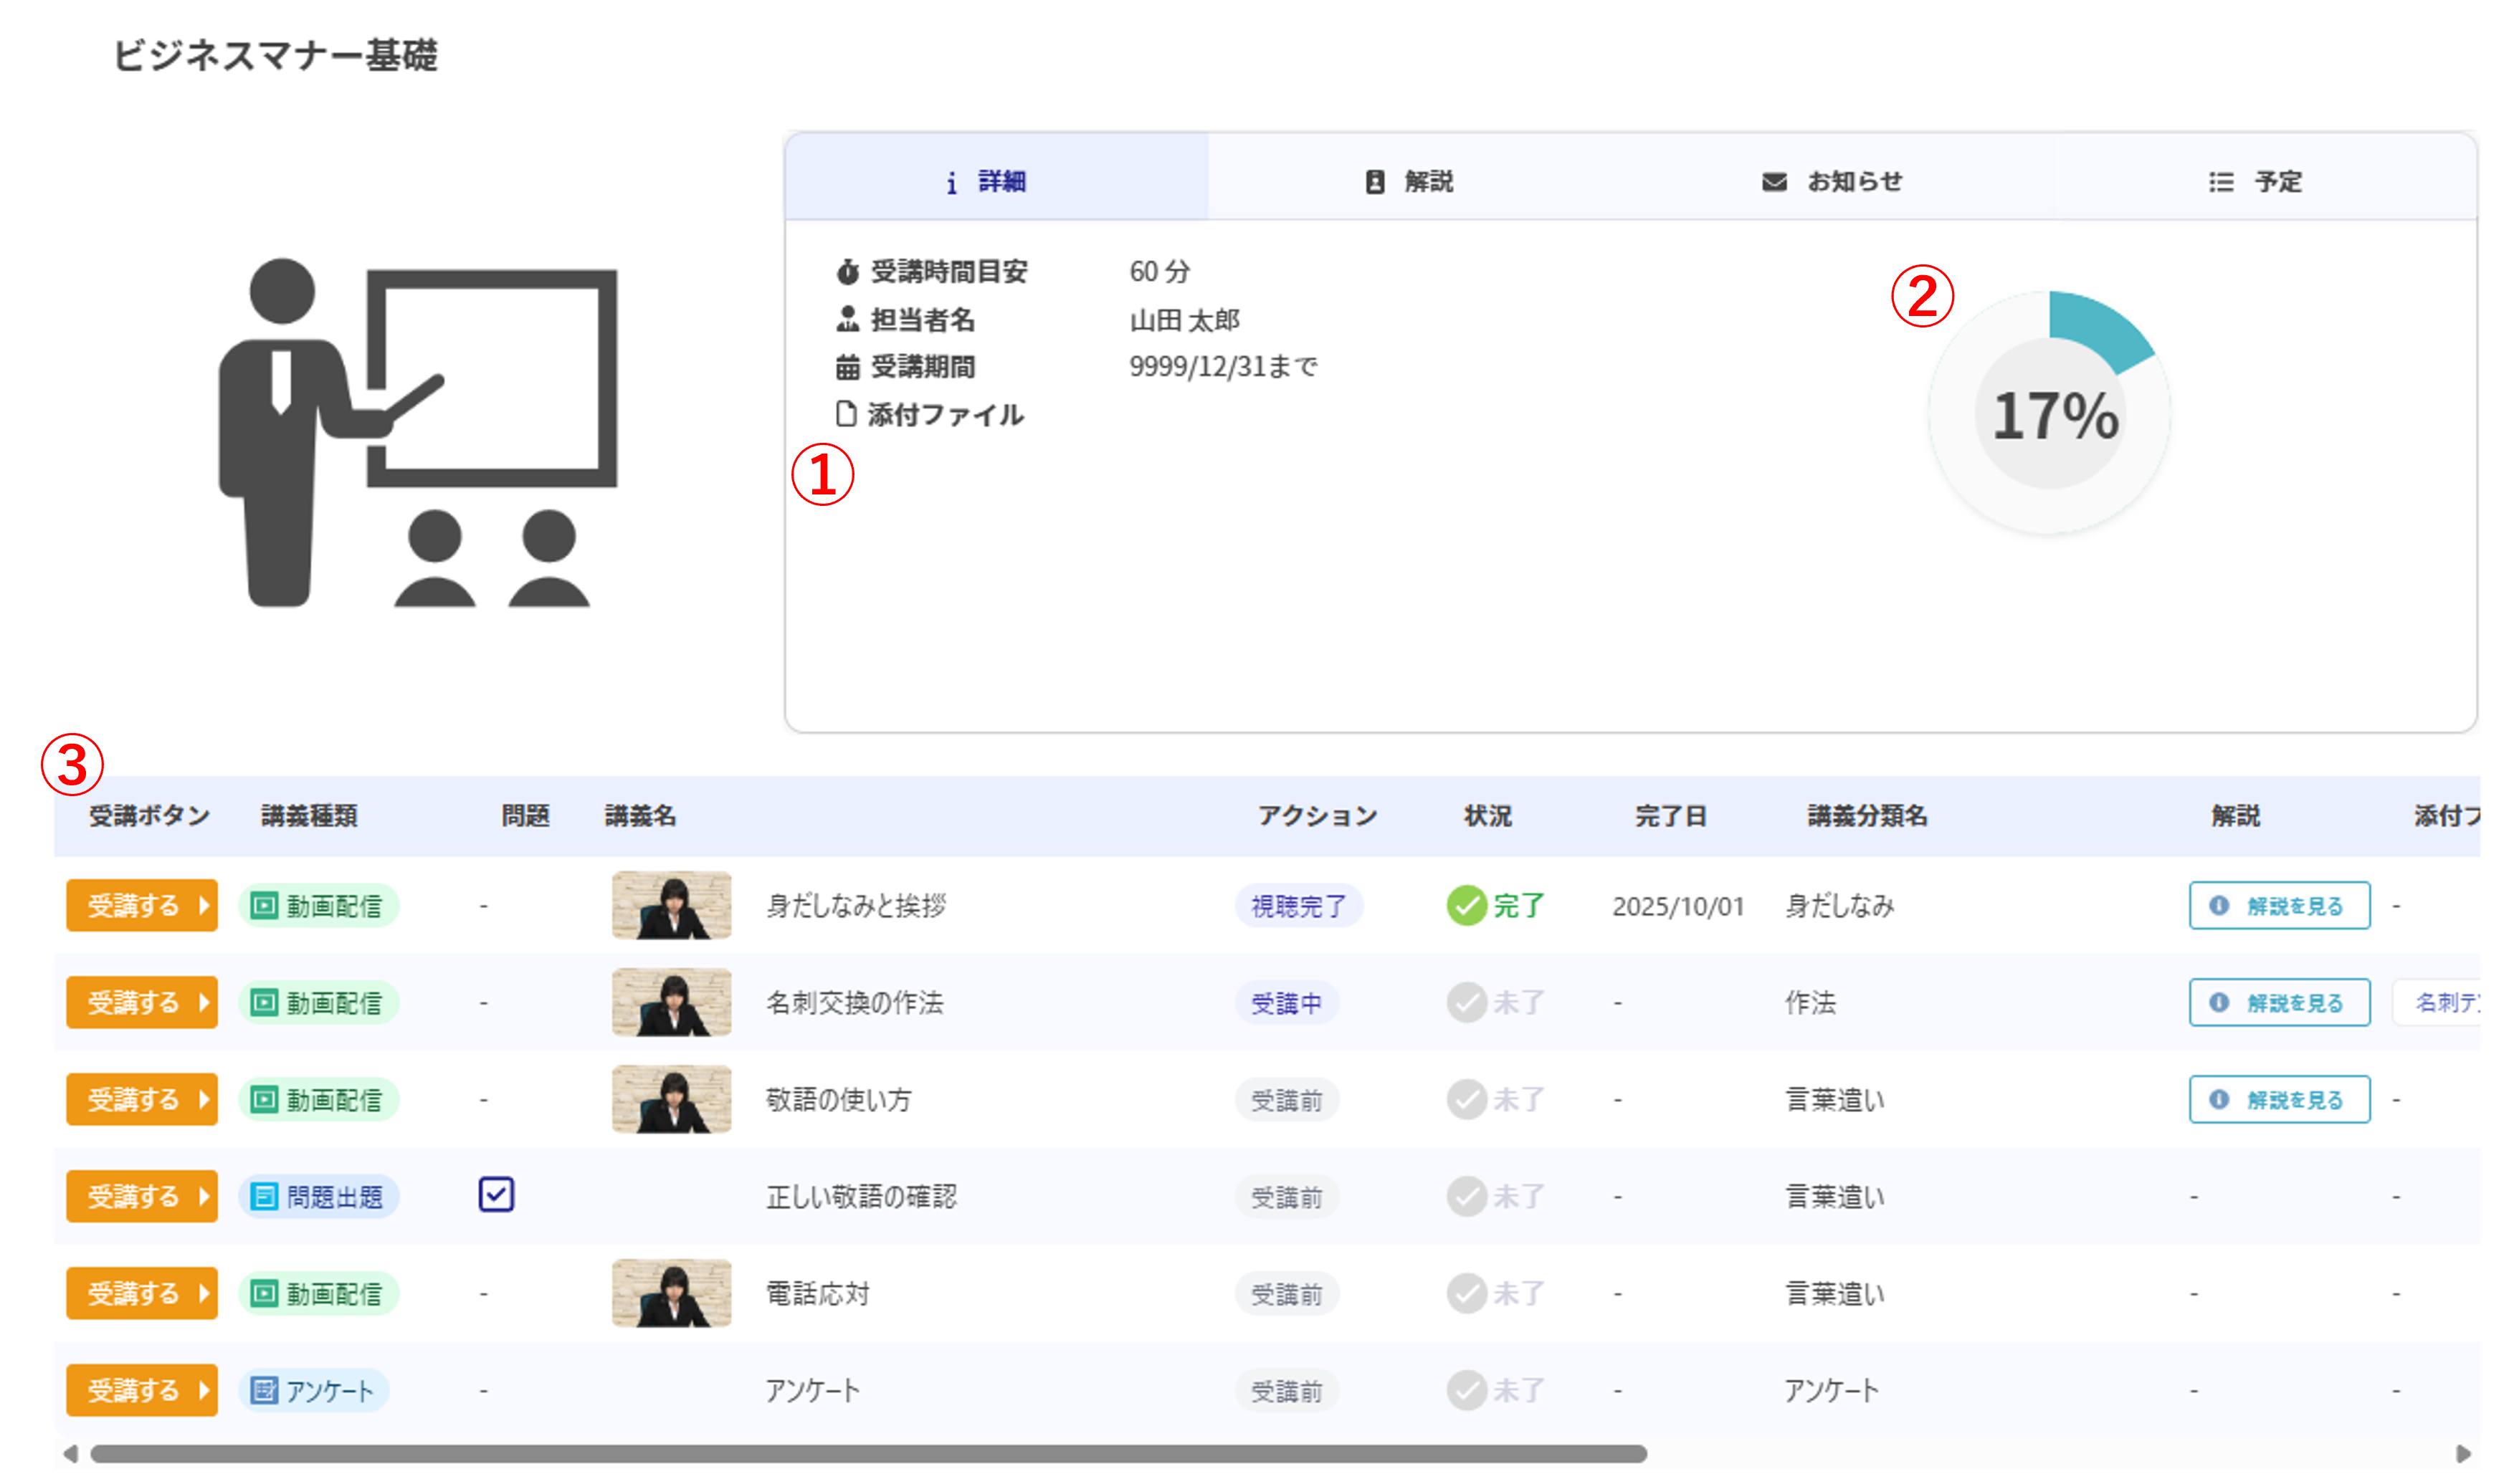
Task: Click the 動画配信 icon in 電話応対 row
Action: pyautogui.click(x=264, y=1293)
